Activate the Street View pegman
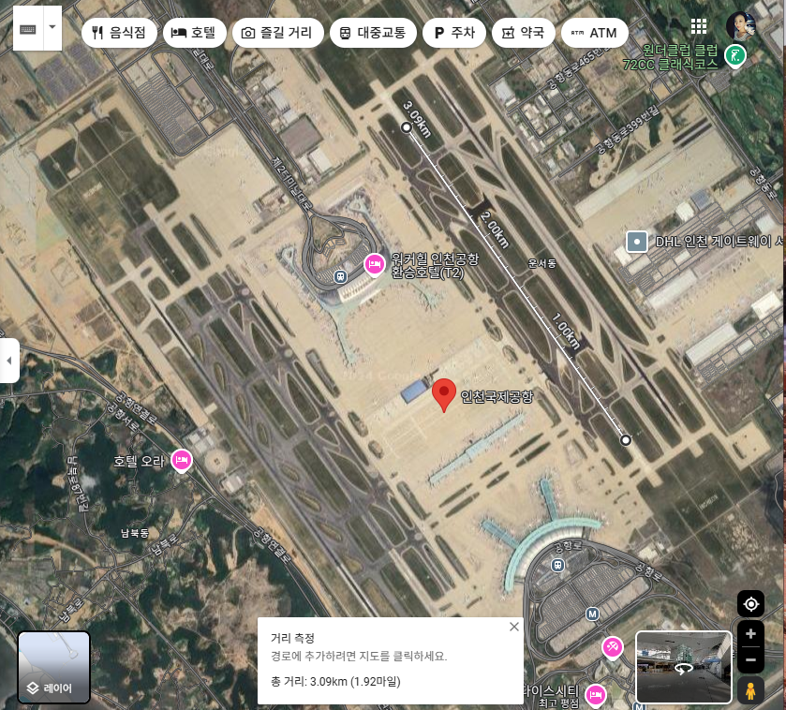 point(750,690)
